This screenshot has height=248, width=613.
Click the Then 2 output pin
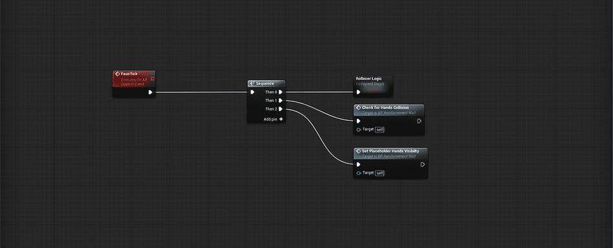[281, 109]
